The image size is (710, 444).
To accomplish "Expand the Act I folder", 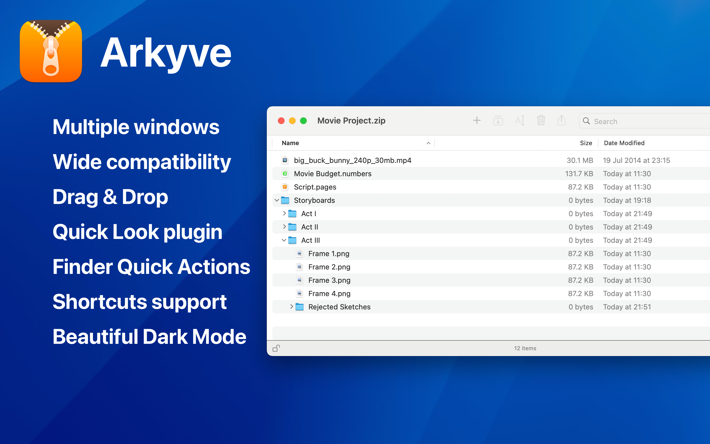I will [x=284, y=213].
